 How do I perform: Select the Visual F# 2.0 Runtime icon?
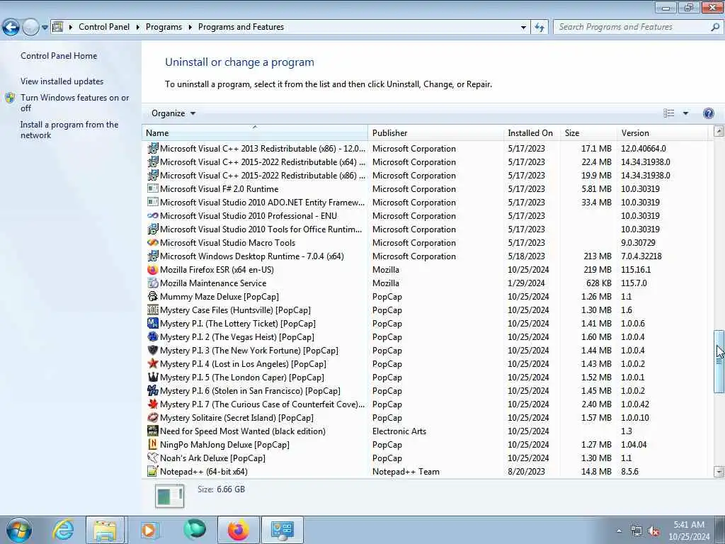[153, 188]
